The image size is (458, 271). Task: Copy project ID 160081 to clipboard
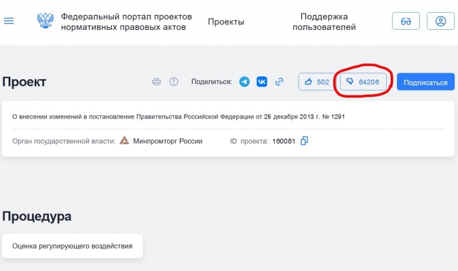[x=305, y=141]
